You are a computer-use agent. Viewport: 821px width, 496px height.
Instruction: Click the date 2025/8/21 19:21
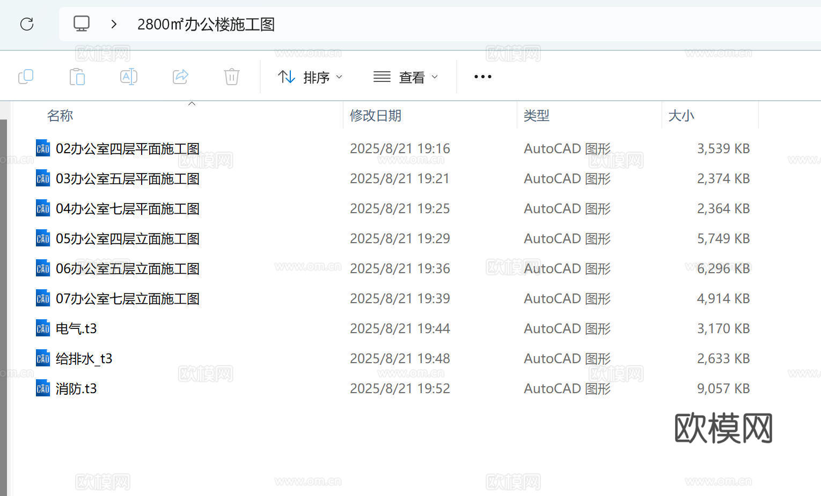(400, 178)
